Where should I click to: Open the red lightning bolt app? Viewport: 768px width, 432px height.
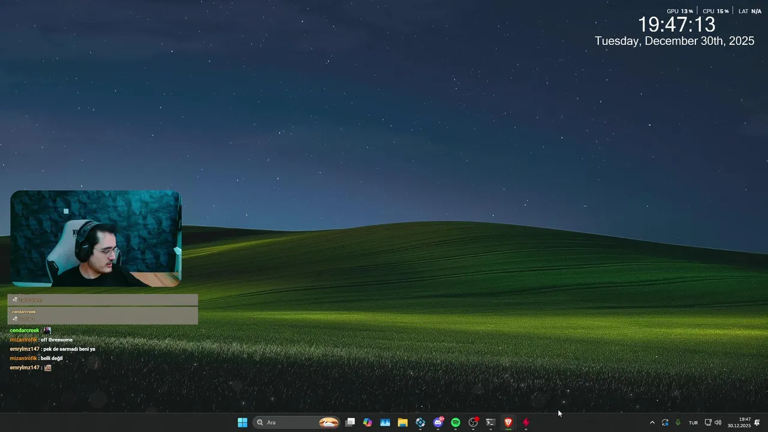point(526,422)
